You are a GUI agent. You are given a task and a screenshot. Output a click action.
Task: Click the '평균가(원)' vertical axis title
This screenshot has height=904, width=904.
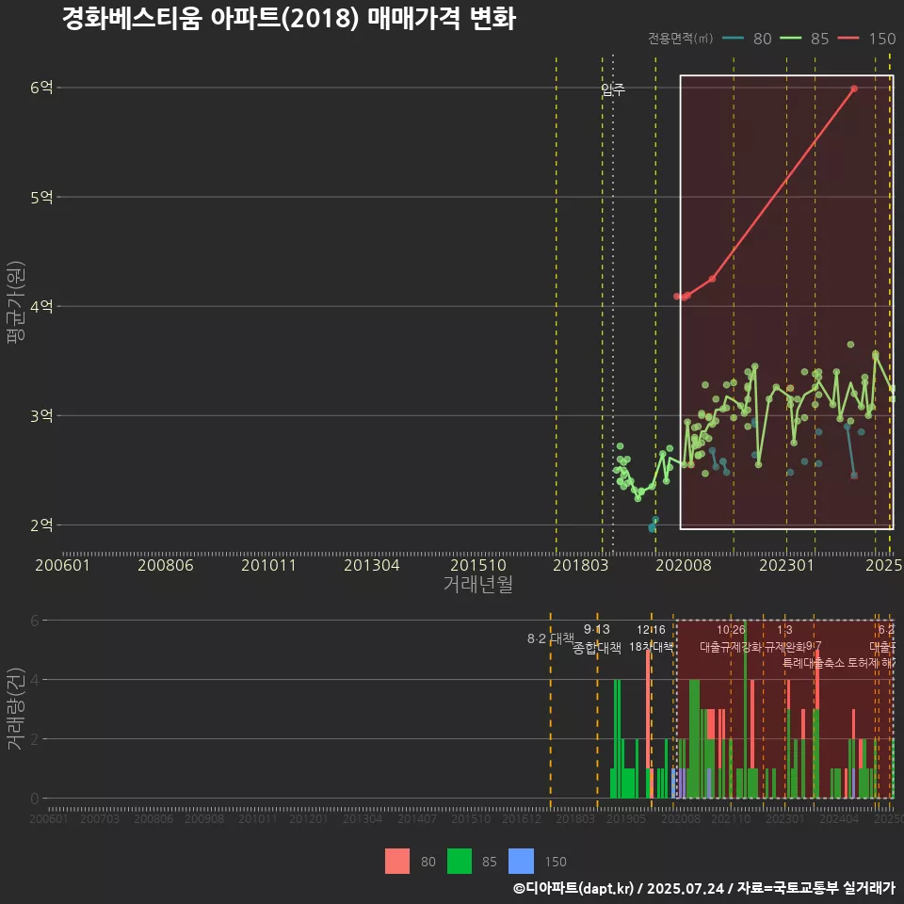[x=16, y=302]
